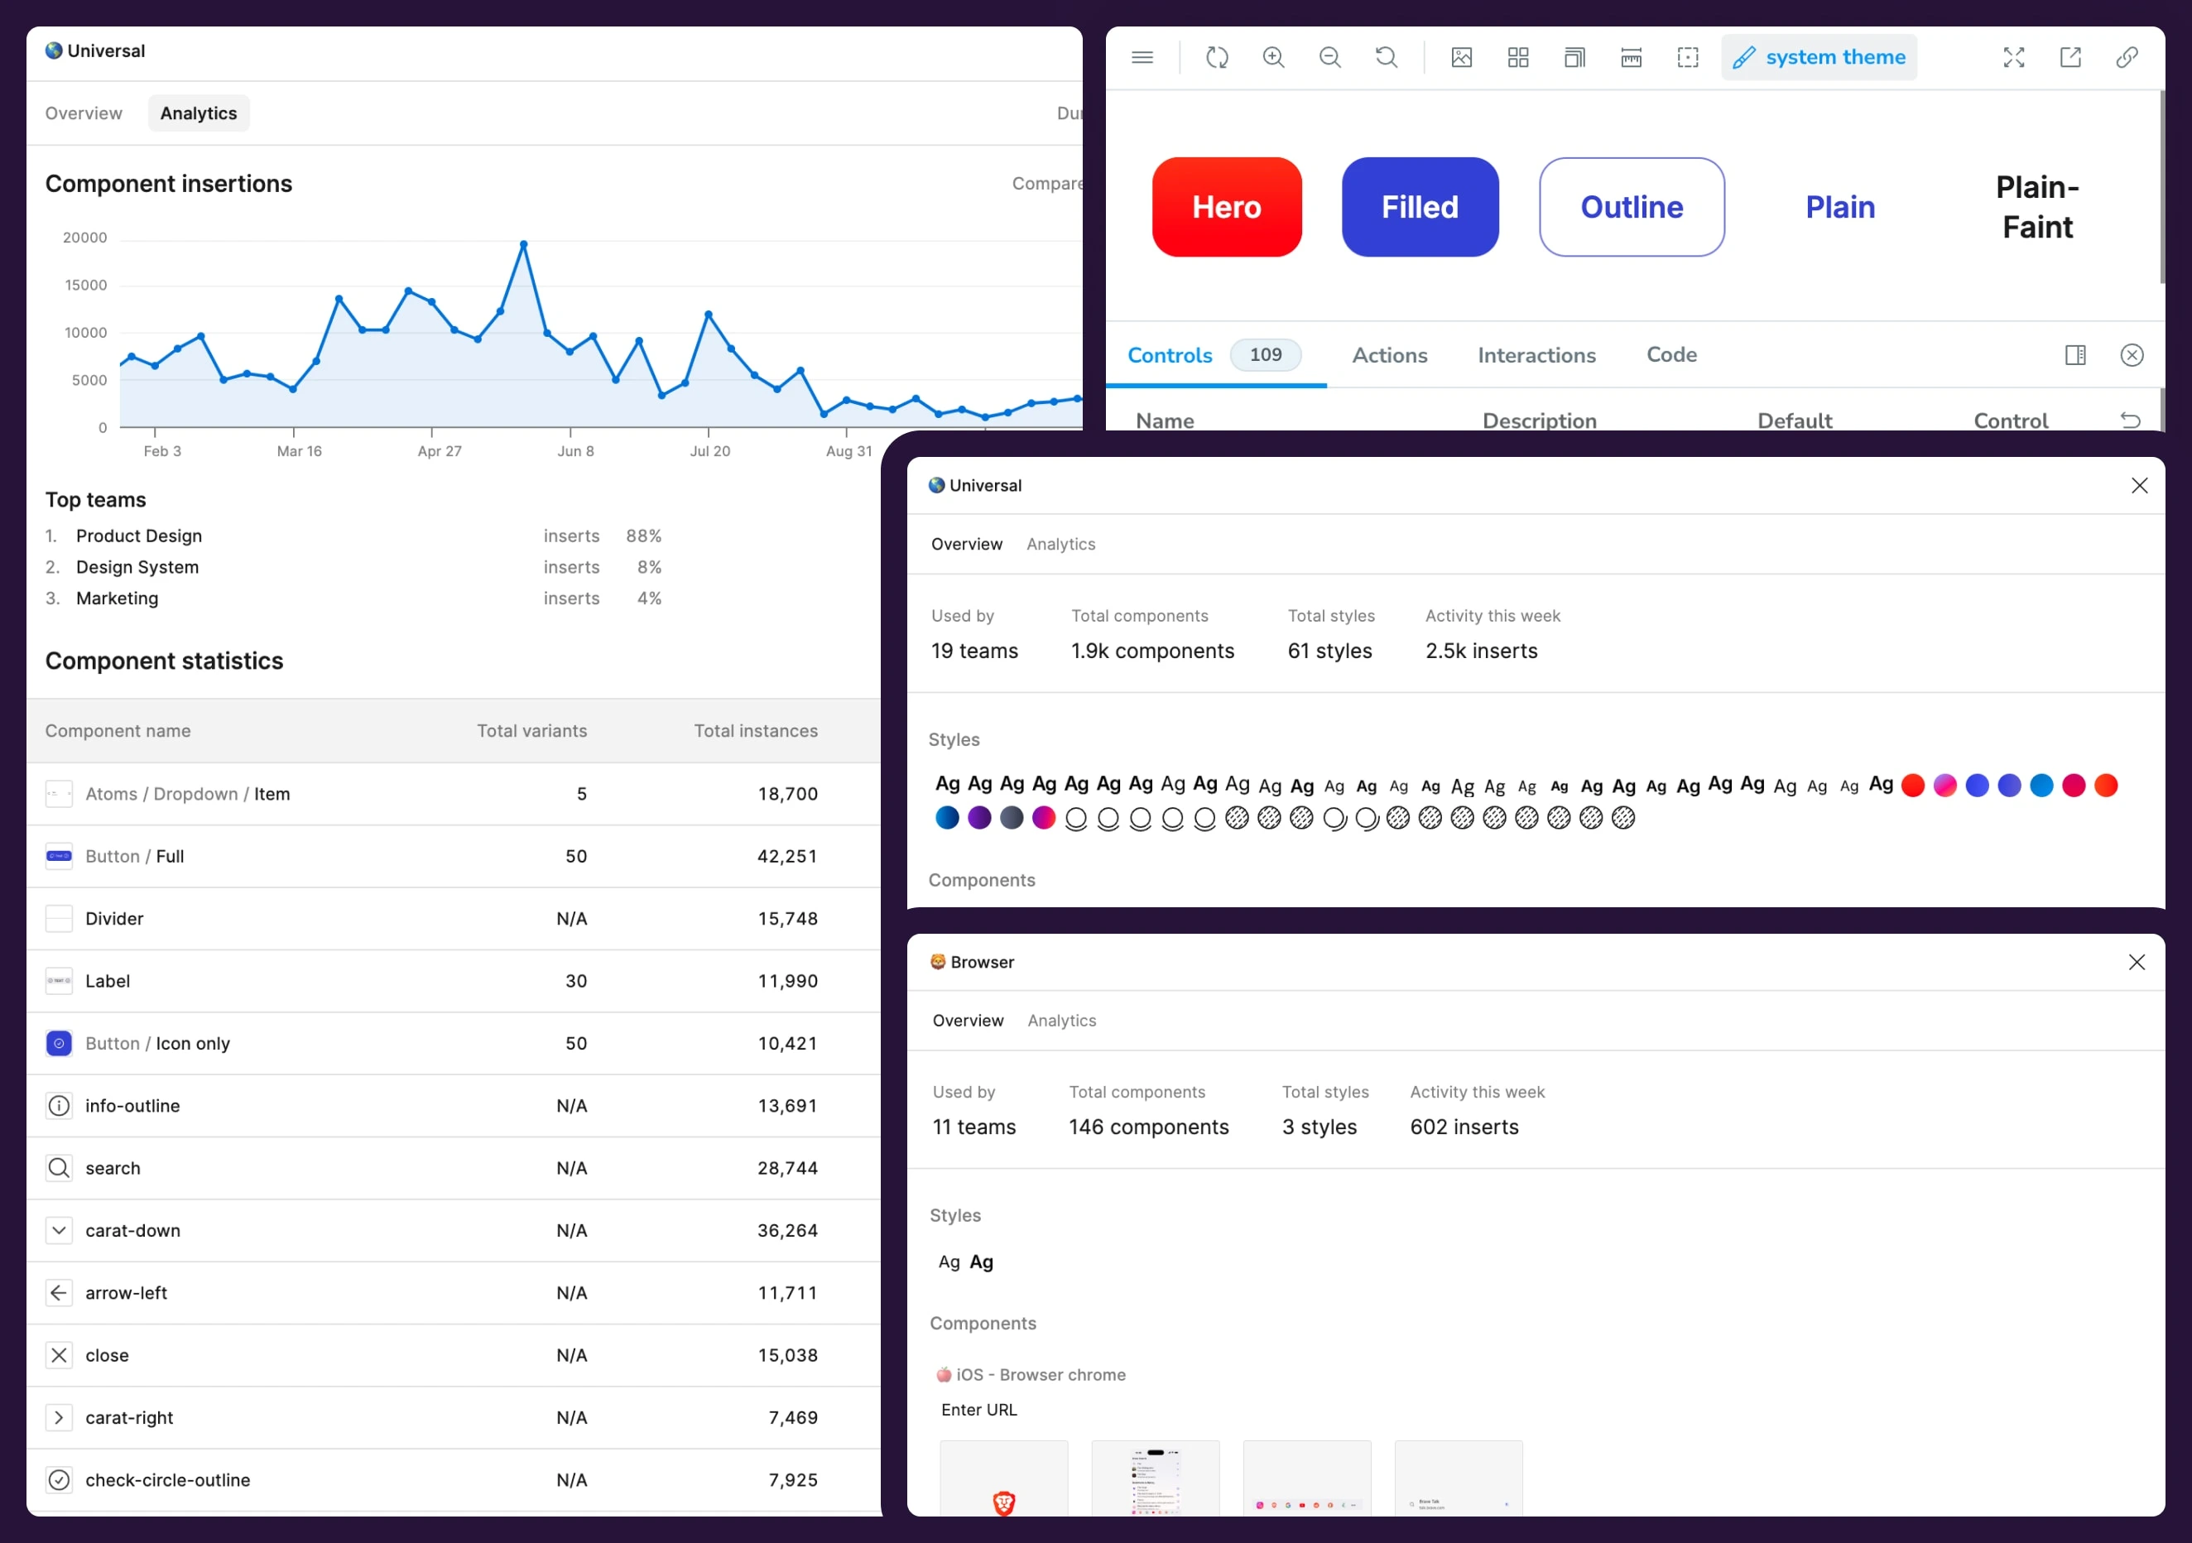Viewport: 2192px width, 1543px height.
Task: Open the viewport size icon menu
Action: [1574, 57]
